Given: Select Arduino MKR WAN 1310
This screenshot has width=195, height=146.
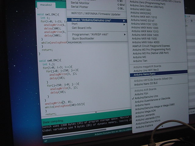Looking at the screenshot, I should coord(145,31).
